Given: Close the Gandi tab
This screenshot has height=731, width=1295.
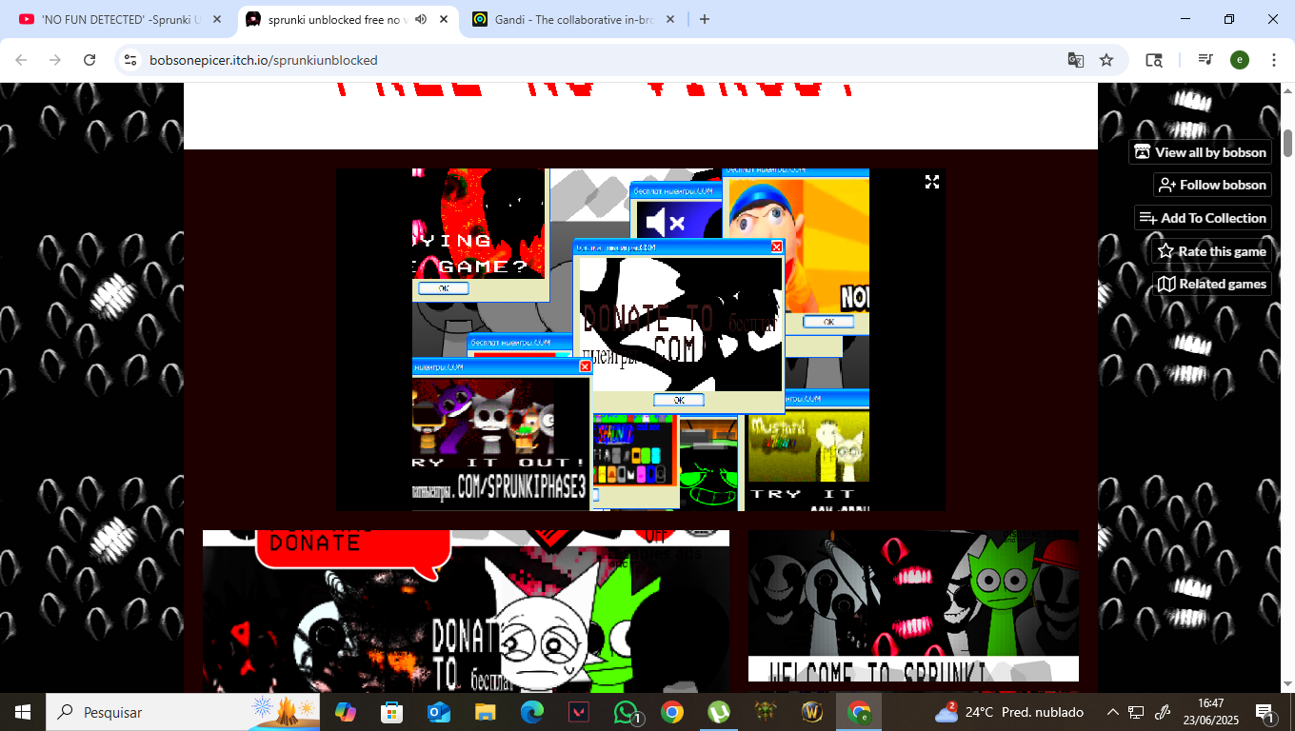Looking at the screenshot, I should 670,19.
